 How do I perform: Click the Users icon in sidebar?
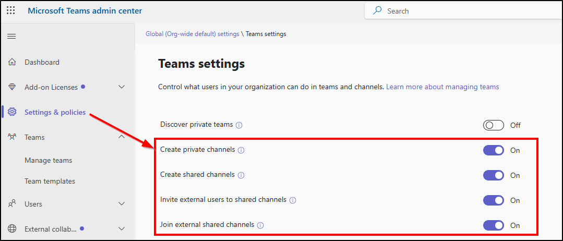[x=12, y=204]
